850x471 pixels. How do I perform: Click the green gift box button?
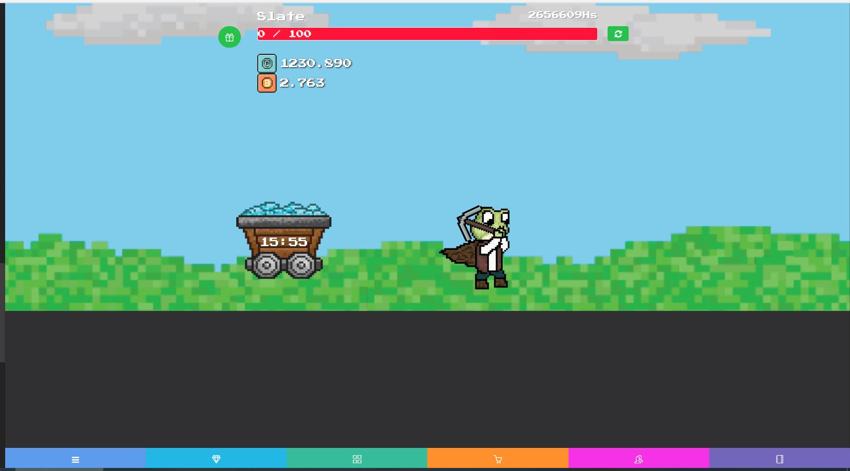pos(230,37)
